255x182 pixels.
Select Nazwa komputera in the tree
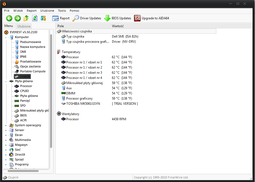click(x=32, y=47)
